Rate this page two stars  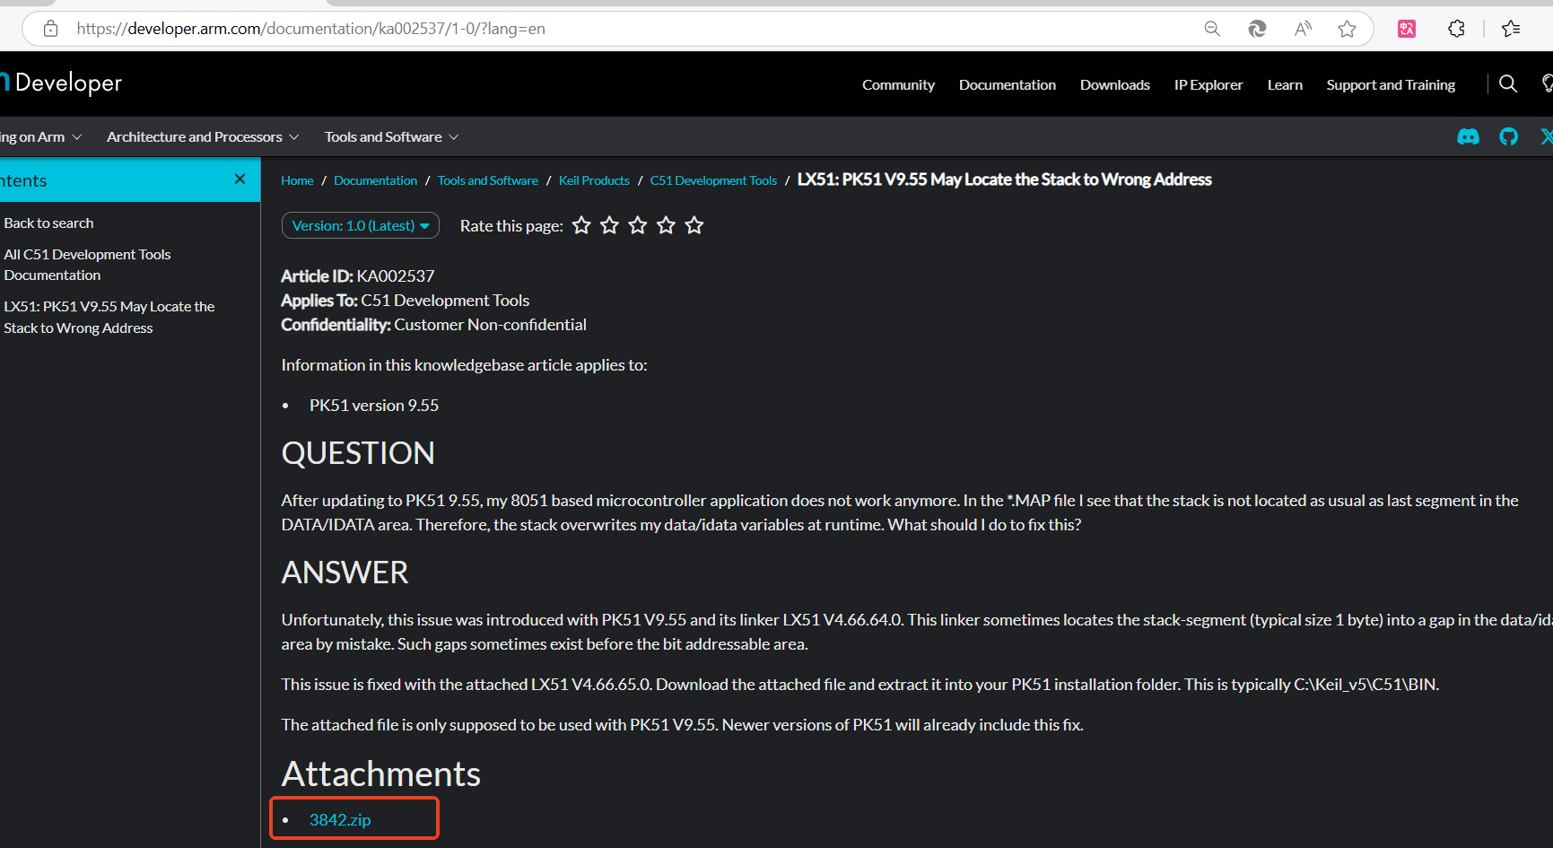[610, 225]
